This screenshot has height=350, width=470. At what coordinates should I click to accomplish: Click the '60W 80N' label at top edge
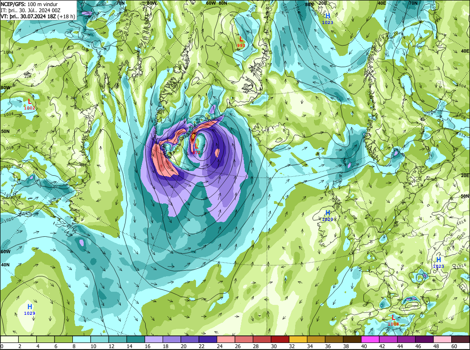click(x=216, y=3)
